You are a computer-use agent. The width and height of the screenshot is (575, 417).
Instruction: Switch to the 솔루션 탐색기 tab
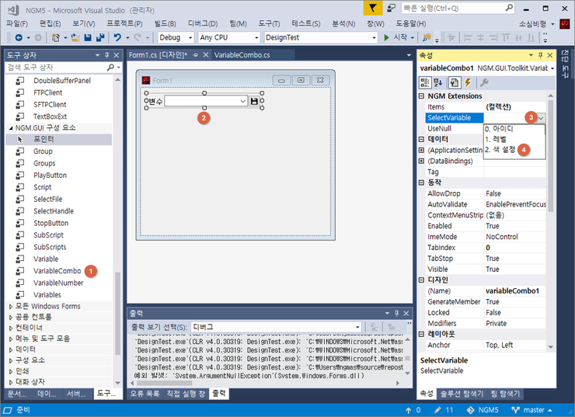[462, 394]
